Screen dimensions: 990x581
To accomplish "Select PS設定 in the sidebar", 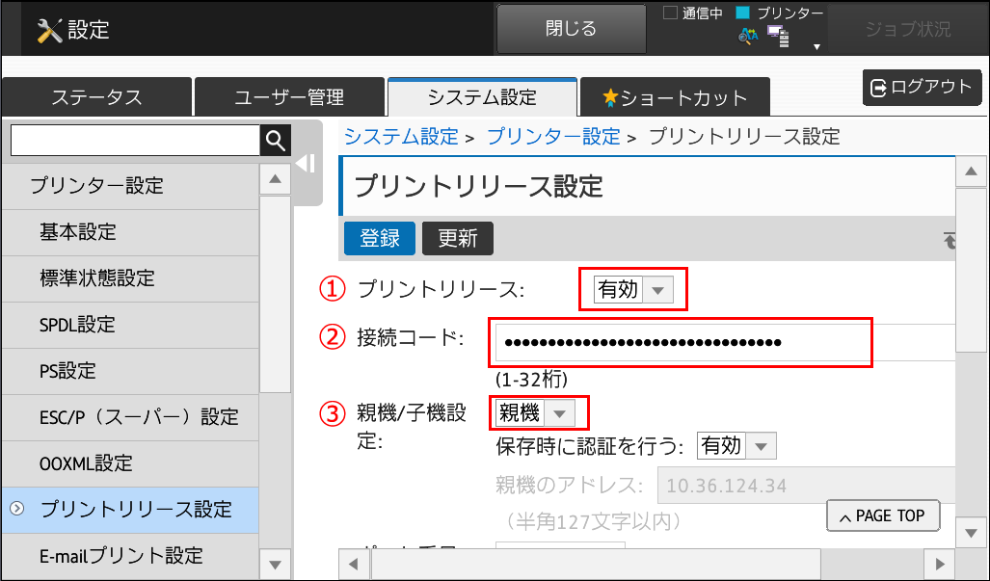I will [130, 371].
